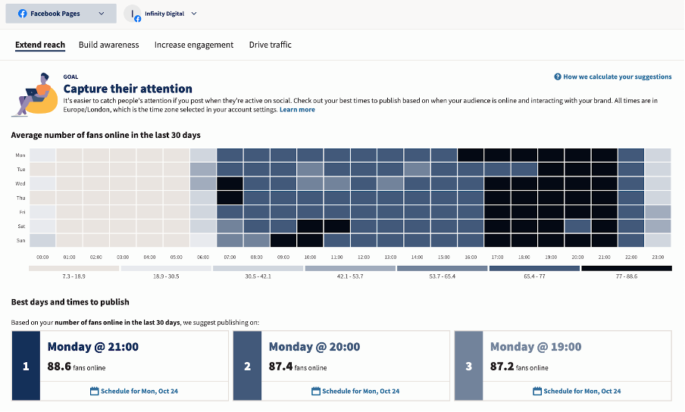Select the Drive traffic tab
This screenshot has height=412, width=685.
271,45
